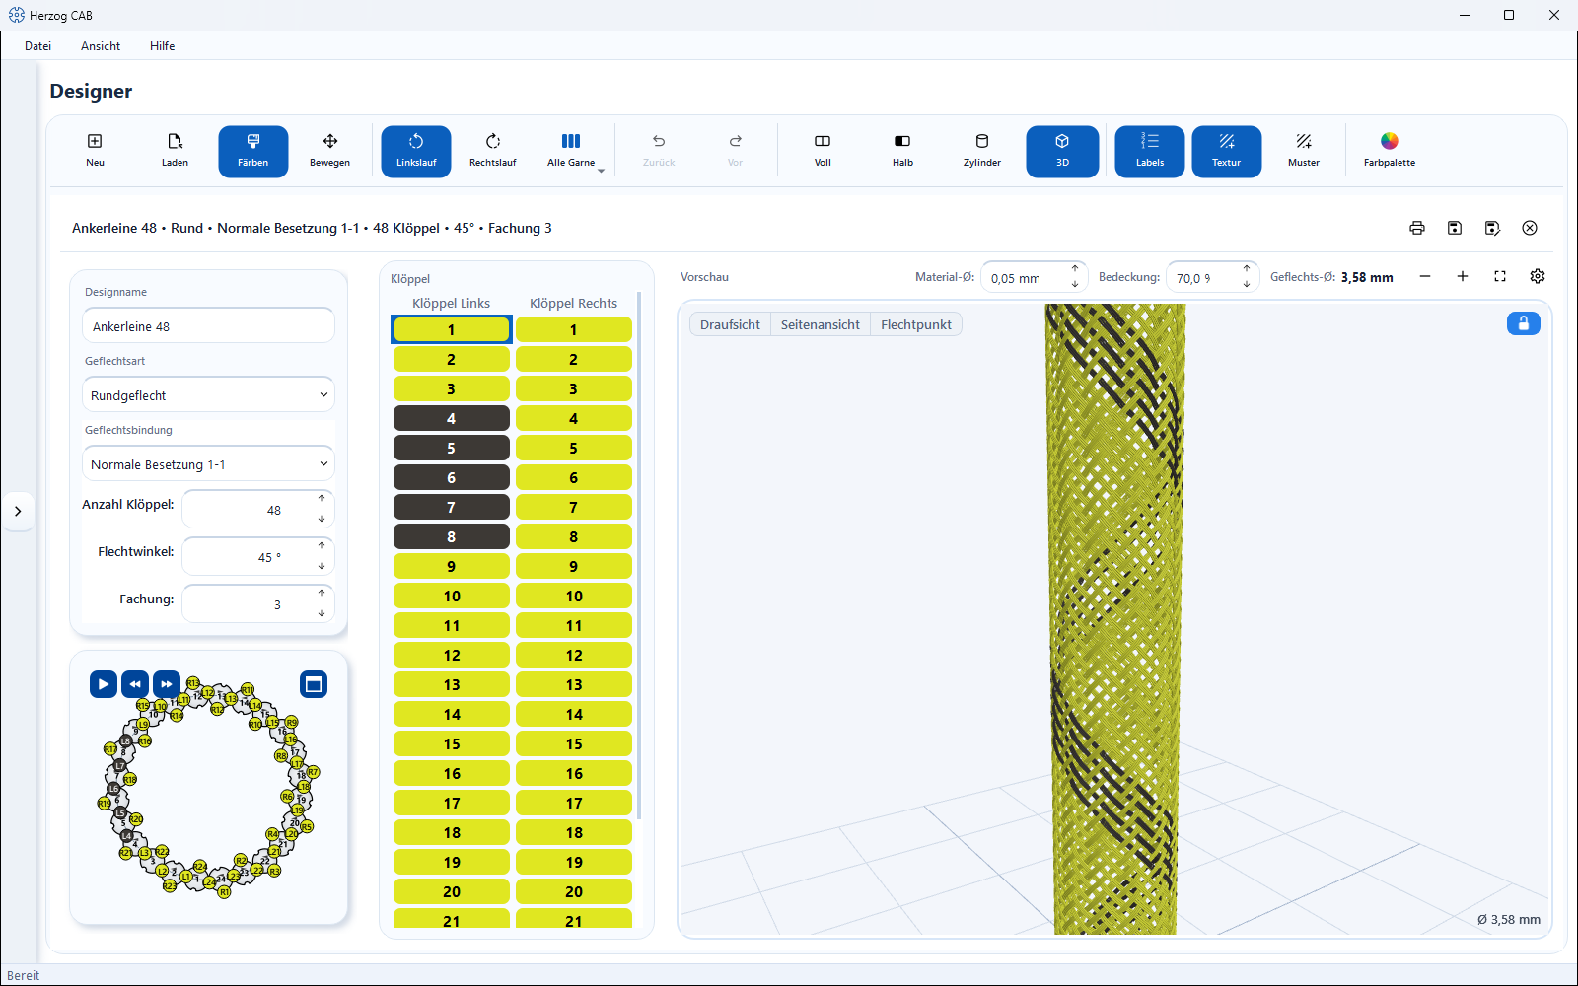Toggle the Färben coloring mode
Image resolution: width=1578 pixels, height=986 pixels.
coord(253,151)
